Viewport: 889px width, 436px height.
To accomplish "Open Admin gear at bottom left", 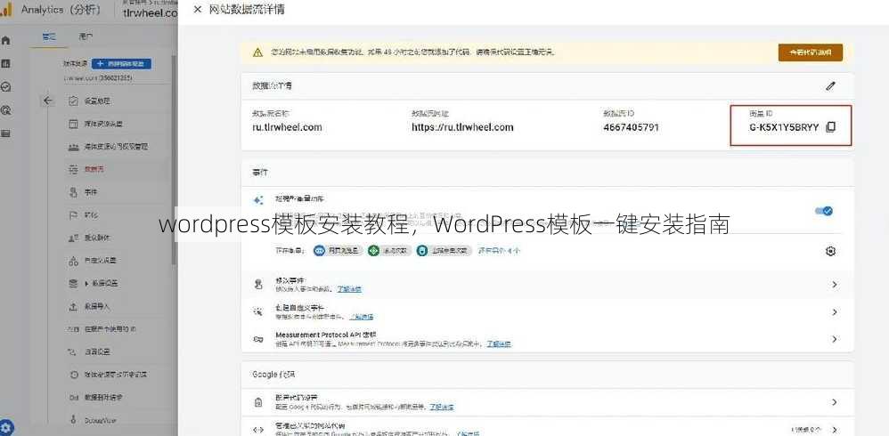I will coord(6,427).
